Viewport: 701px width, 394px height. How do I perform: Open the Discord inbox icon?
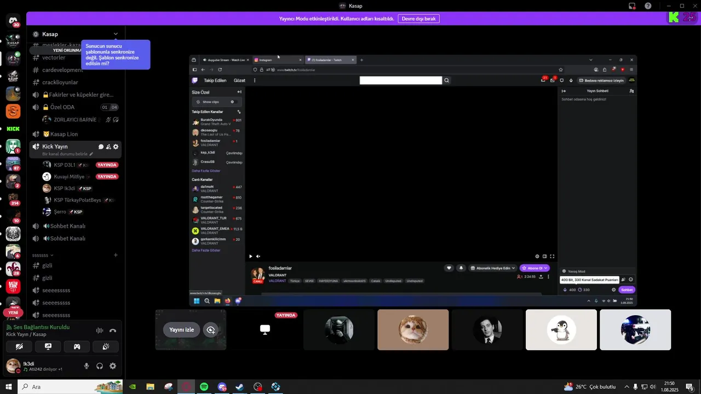point(632,6)
